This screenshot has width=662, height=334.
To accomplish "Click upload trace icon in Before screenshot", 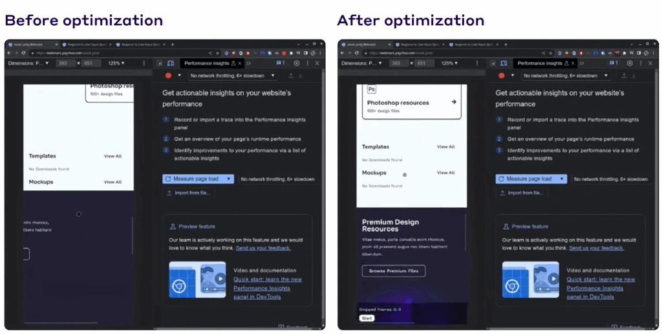I will click(x=291, y=76).
